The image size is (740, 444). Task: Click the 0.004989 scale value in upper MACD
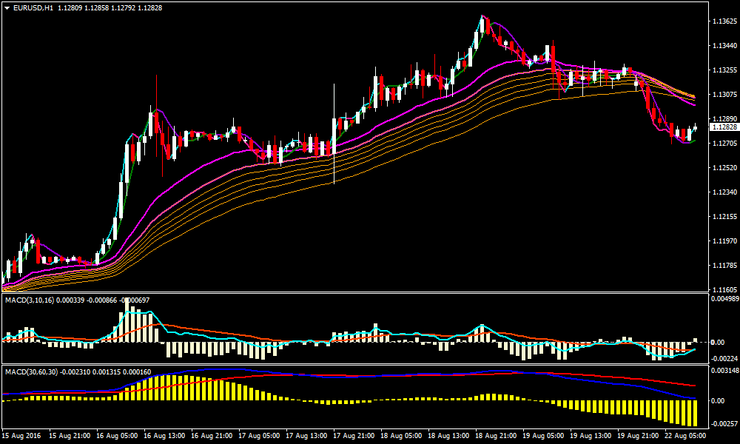[x=723, y=299]
